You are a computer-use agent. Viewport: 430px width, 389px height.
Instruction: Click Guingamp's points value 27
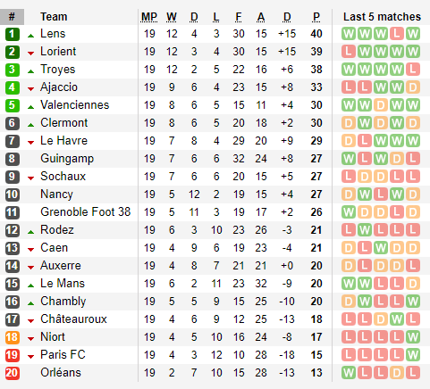pos(316,159)
